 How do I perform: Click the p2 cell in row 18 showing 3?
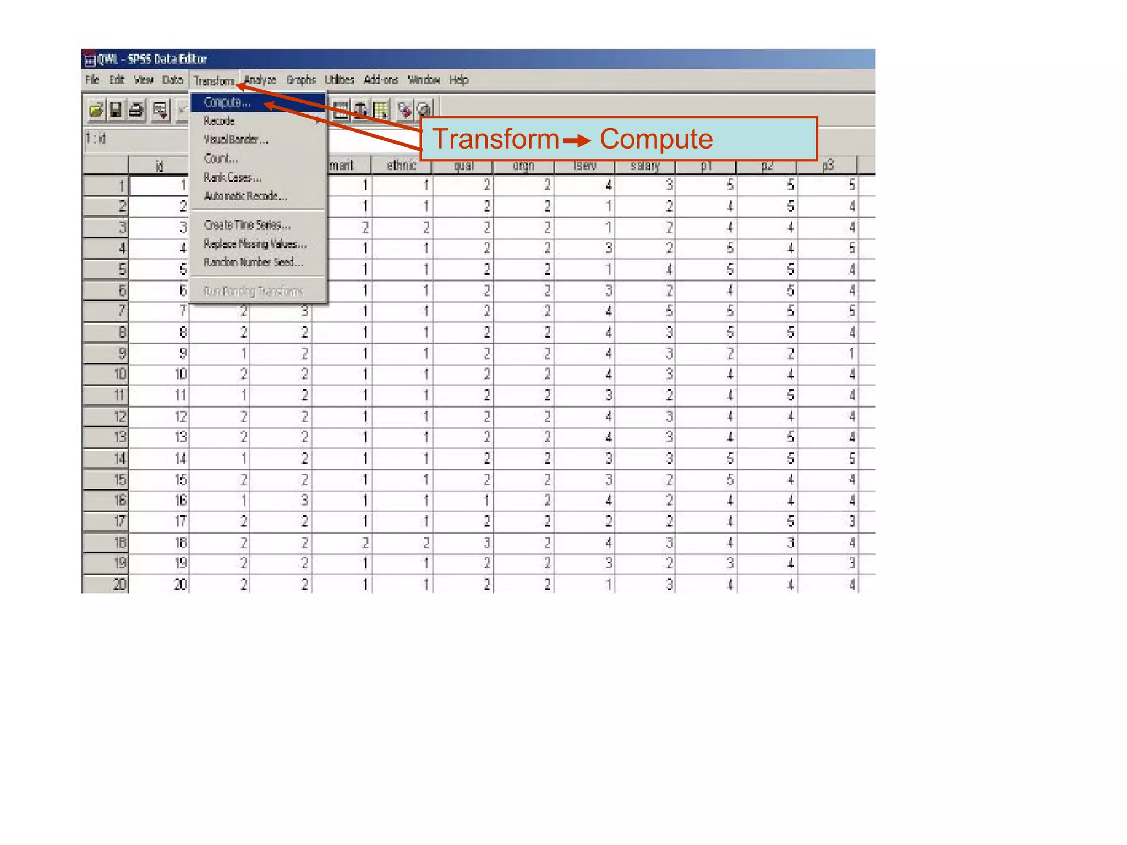click(767, 542)
